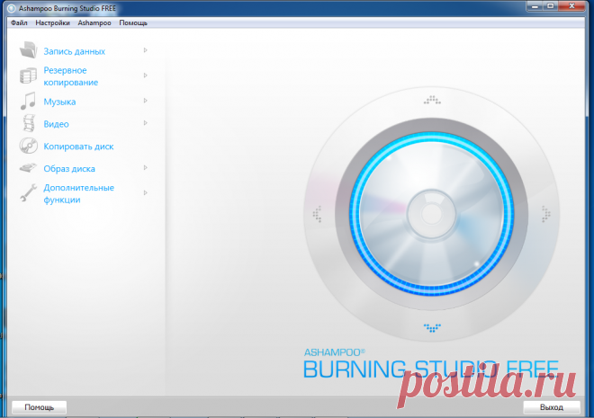Viewport: 594px width, 418px height.
Task: Close the Ashampoo Burning Studio window
Action: pos(572,6)
